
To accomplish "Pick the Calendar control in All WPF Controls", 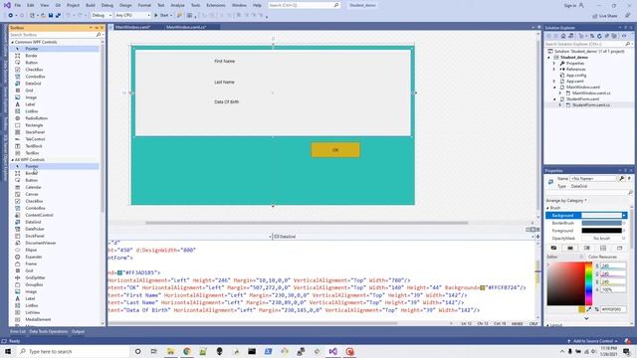I will pyautogui.click(x=33, y=187).
